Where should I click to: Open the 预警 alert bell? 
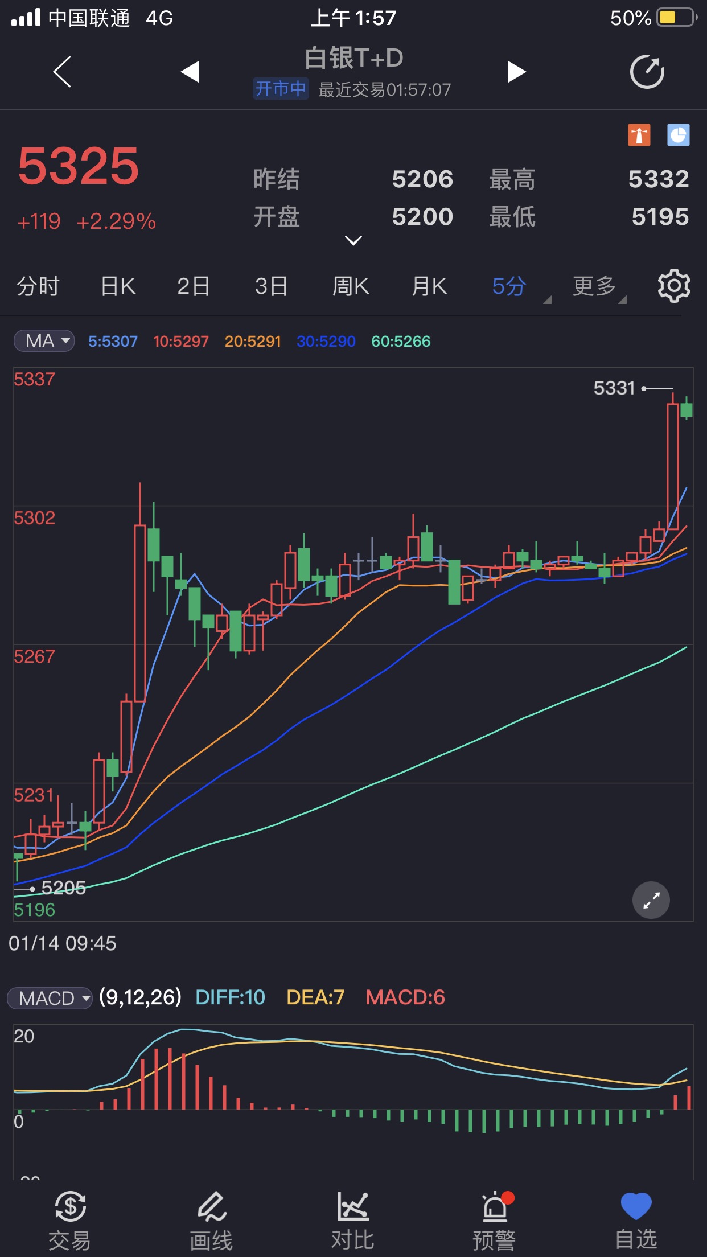pos(495,1221)
